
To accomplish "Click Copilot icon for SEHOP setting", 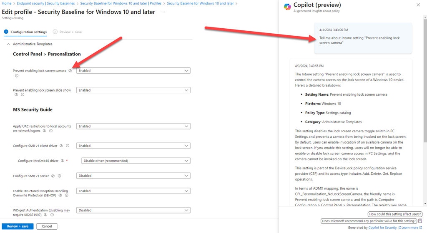I will point(60,195).
